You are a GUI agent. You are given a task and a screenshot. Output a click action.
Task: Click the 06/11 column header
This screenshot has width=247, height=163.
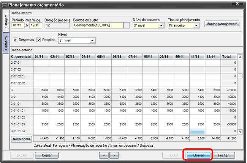pyautogui.click(x=119, y=56)
